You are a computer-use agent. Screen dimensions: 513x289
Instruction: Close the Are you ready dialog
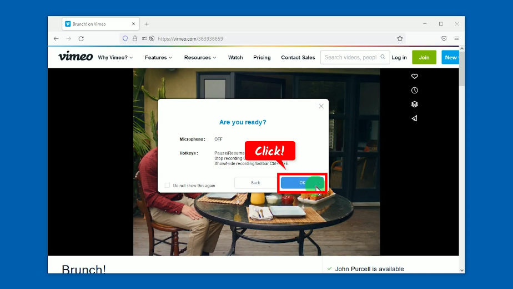321,106
